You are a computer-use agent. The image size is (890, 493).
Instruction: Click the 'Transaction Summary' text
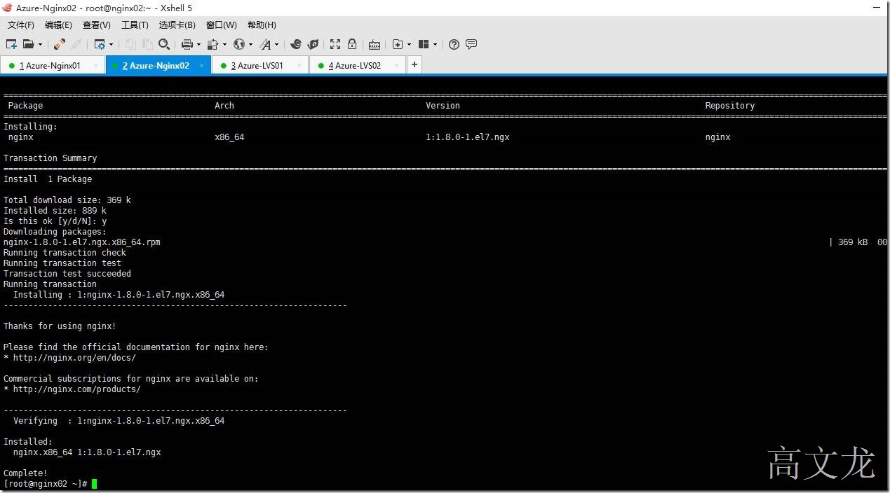(x=50, y=158)
